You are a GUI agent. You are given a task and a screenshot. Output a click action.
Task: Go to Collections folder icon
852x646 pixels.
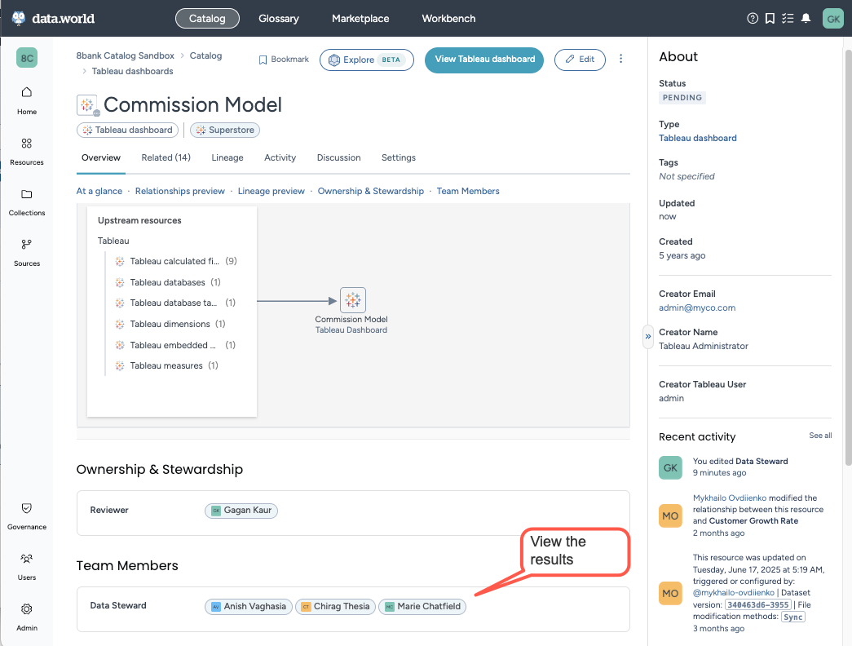point(27,194)
